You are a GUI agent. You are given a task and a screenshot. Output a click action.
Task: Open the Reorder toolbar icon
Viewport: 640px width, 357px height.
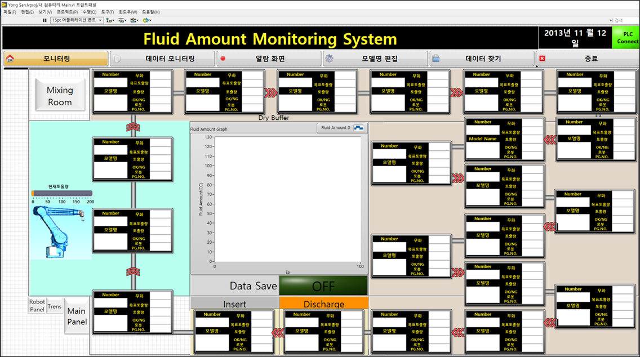(x=147, y=20)
